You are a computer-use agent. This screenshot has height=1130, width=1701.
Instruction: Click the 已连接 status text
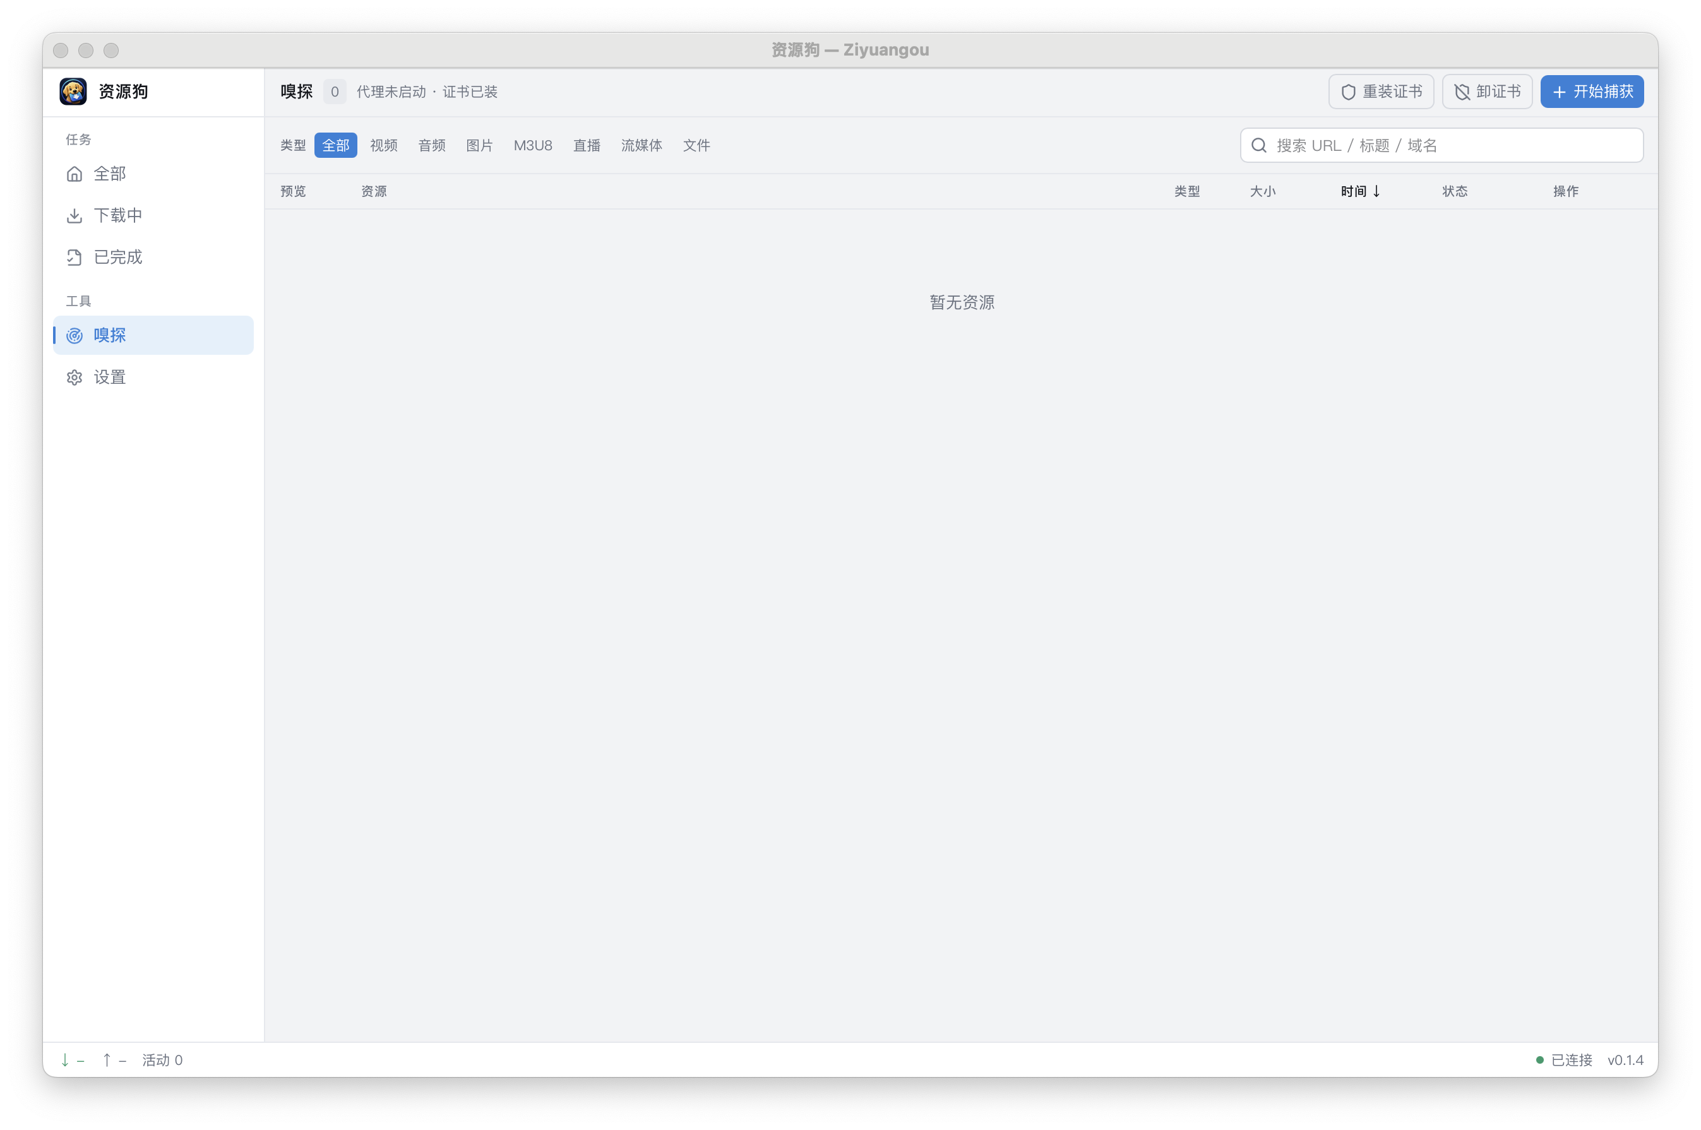coord(1572,1059)
